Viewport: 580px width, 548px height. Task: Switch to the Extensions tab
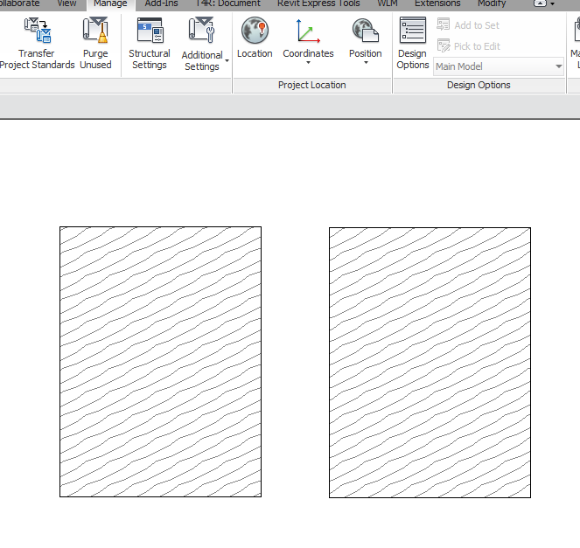[x=437, y=3]
